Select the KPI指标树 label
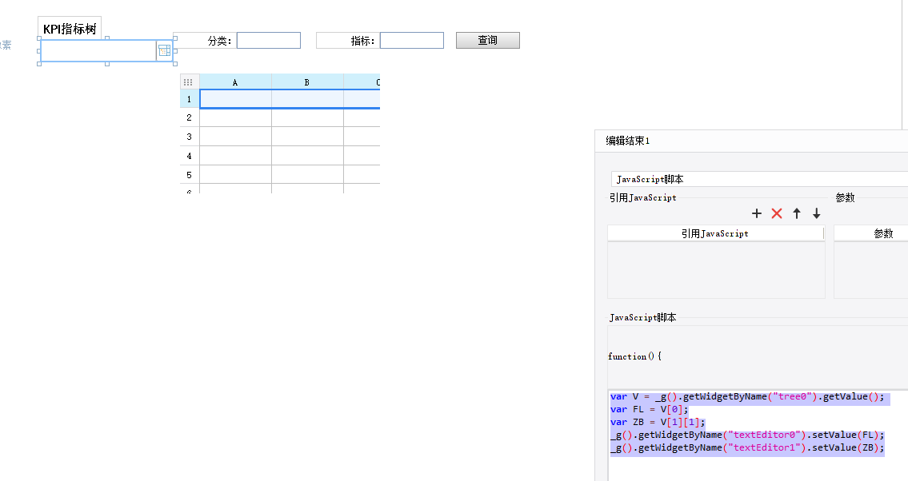The height and width of the screenshot is (481, 908). [70, 29]
